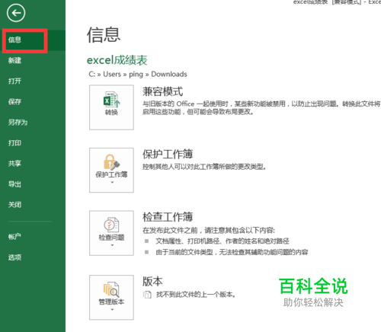Click the 保护工作簿 section heading

168,154
